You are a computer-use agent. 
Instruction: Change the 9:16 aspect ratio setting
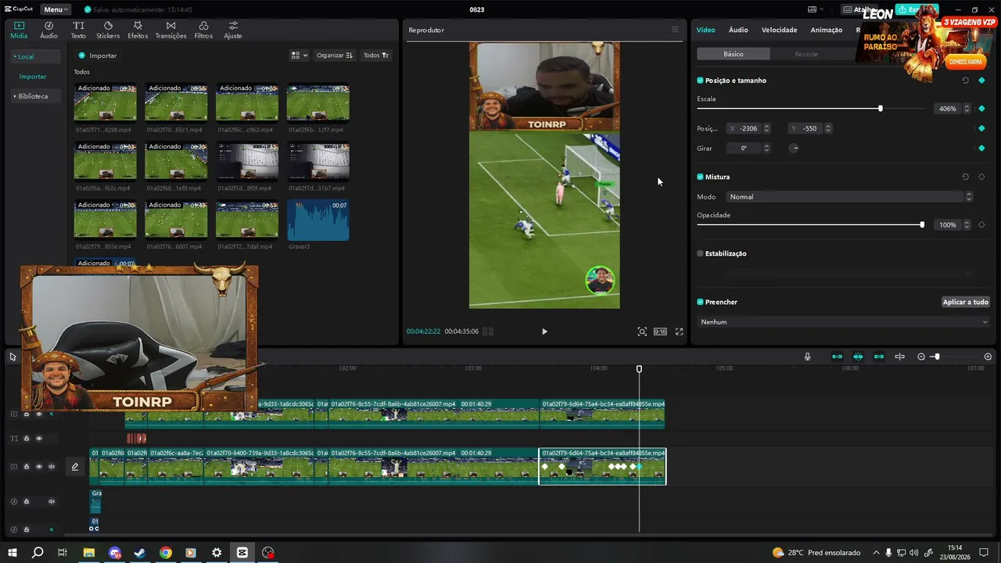pyautogui.click(x=660, y=332)
